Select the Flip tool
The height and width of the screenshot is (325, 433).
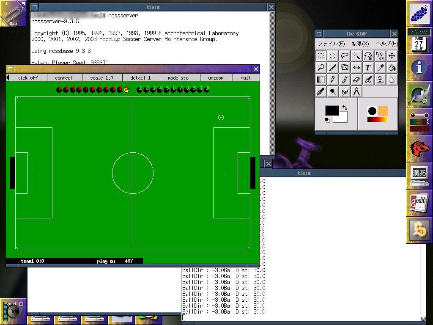click(x=356, y=68)
